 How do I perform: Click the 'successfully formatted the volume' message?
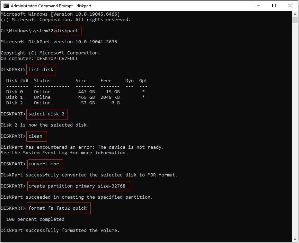tap(61, 230)
